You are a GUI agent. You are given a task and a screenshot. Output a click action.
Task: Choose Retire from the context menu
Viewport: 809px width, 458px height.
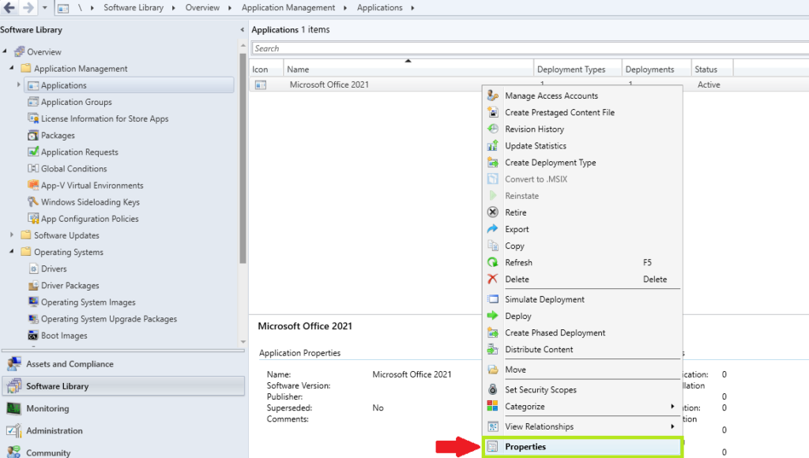coord(582,212)
